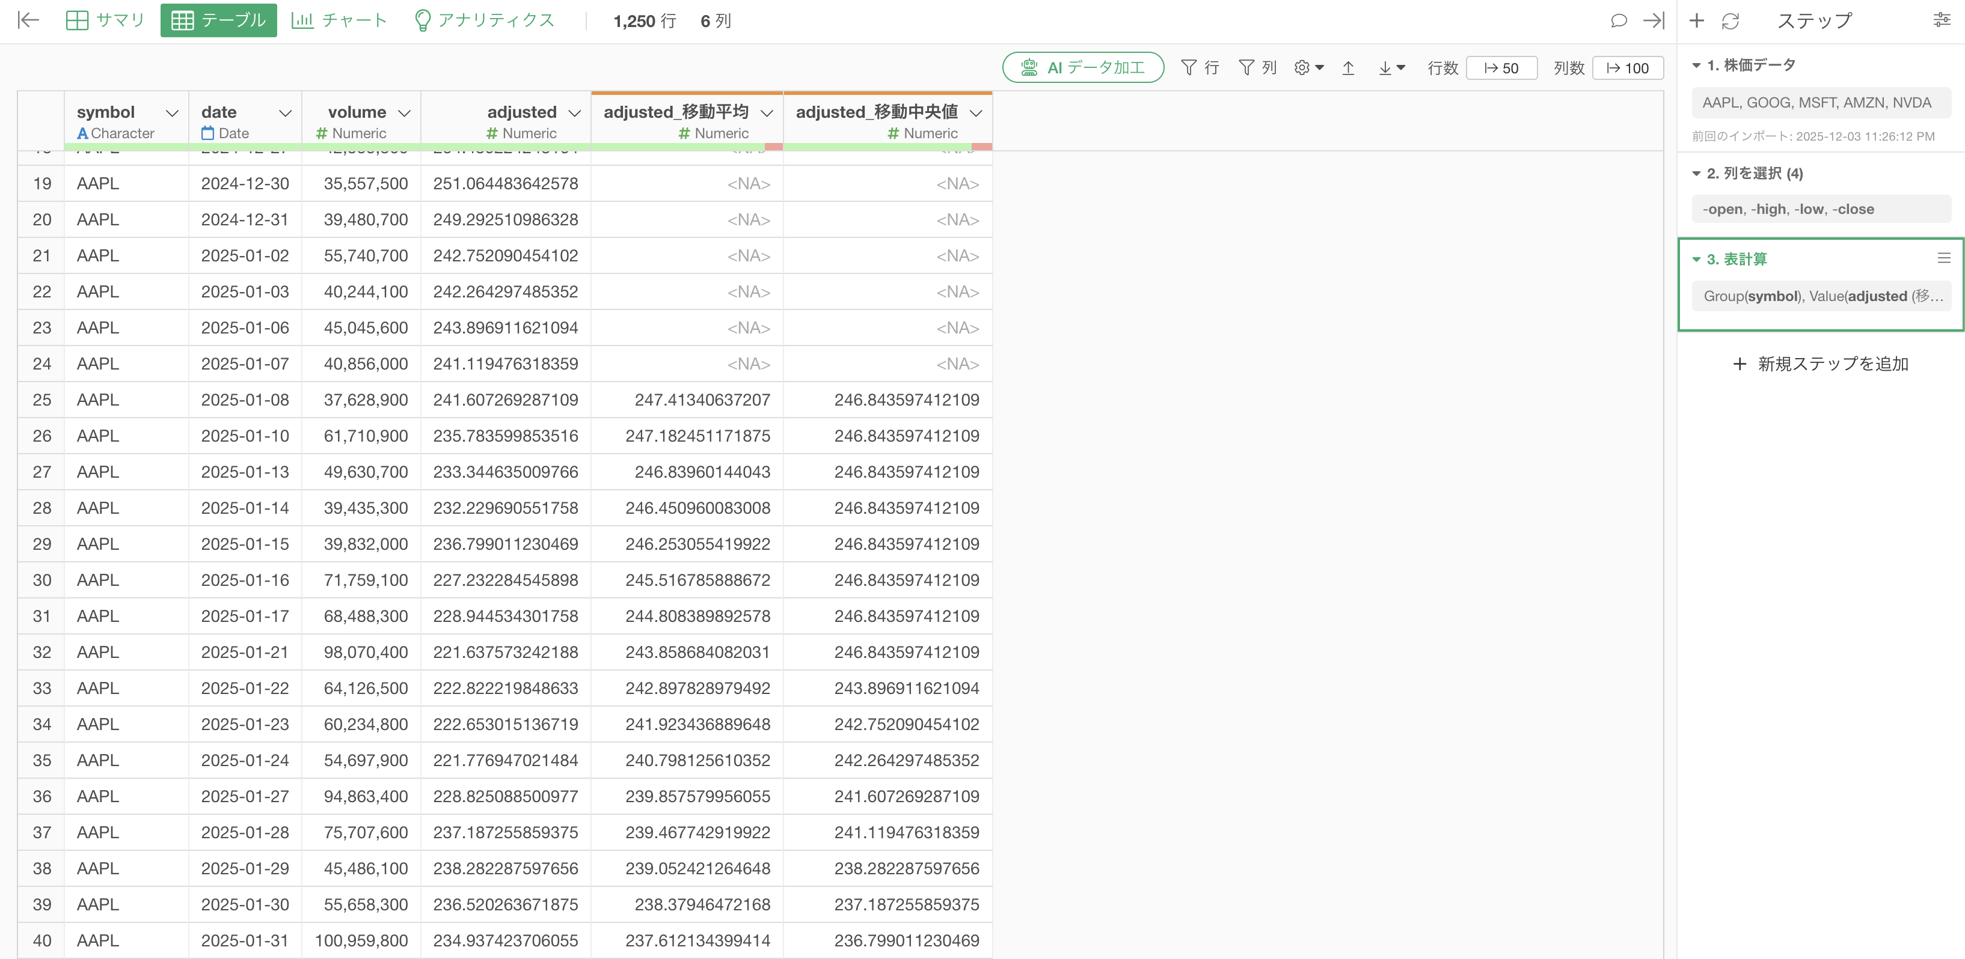Open the adjusted_移動平均 column dropdown
Image resolution: width=1965 pixels, height=959 pixels.
[x=767, y=113]
